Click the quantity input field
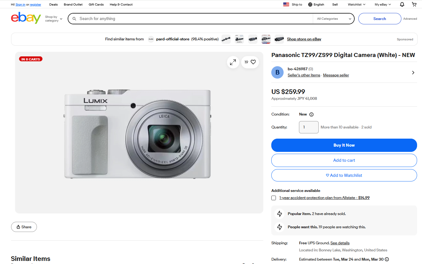The image size is (422, 264). [x=309, y=127]
